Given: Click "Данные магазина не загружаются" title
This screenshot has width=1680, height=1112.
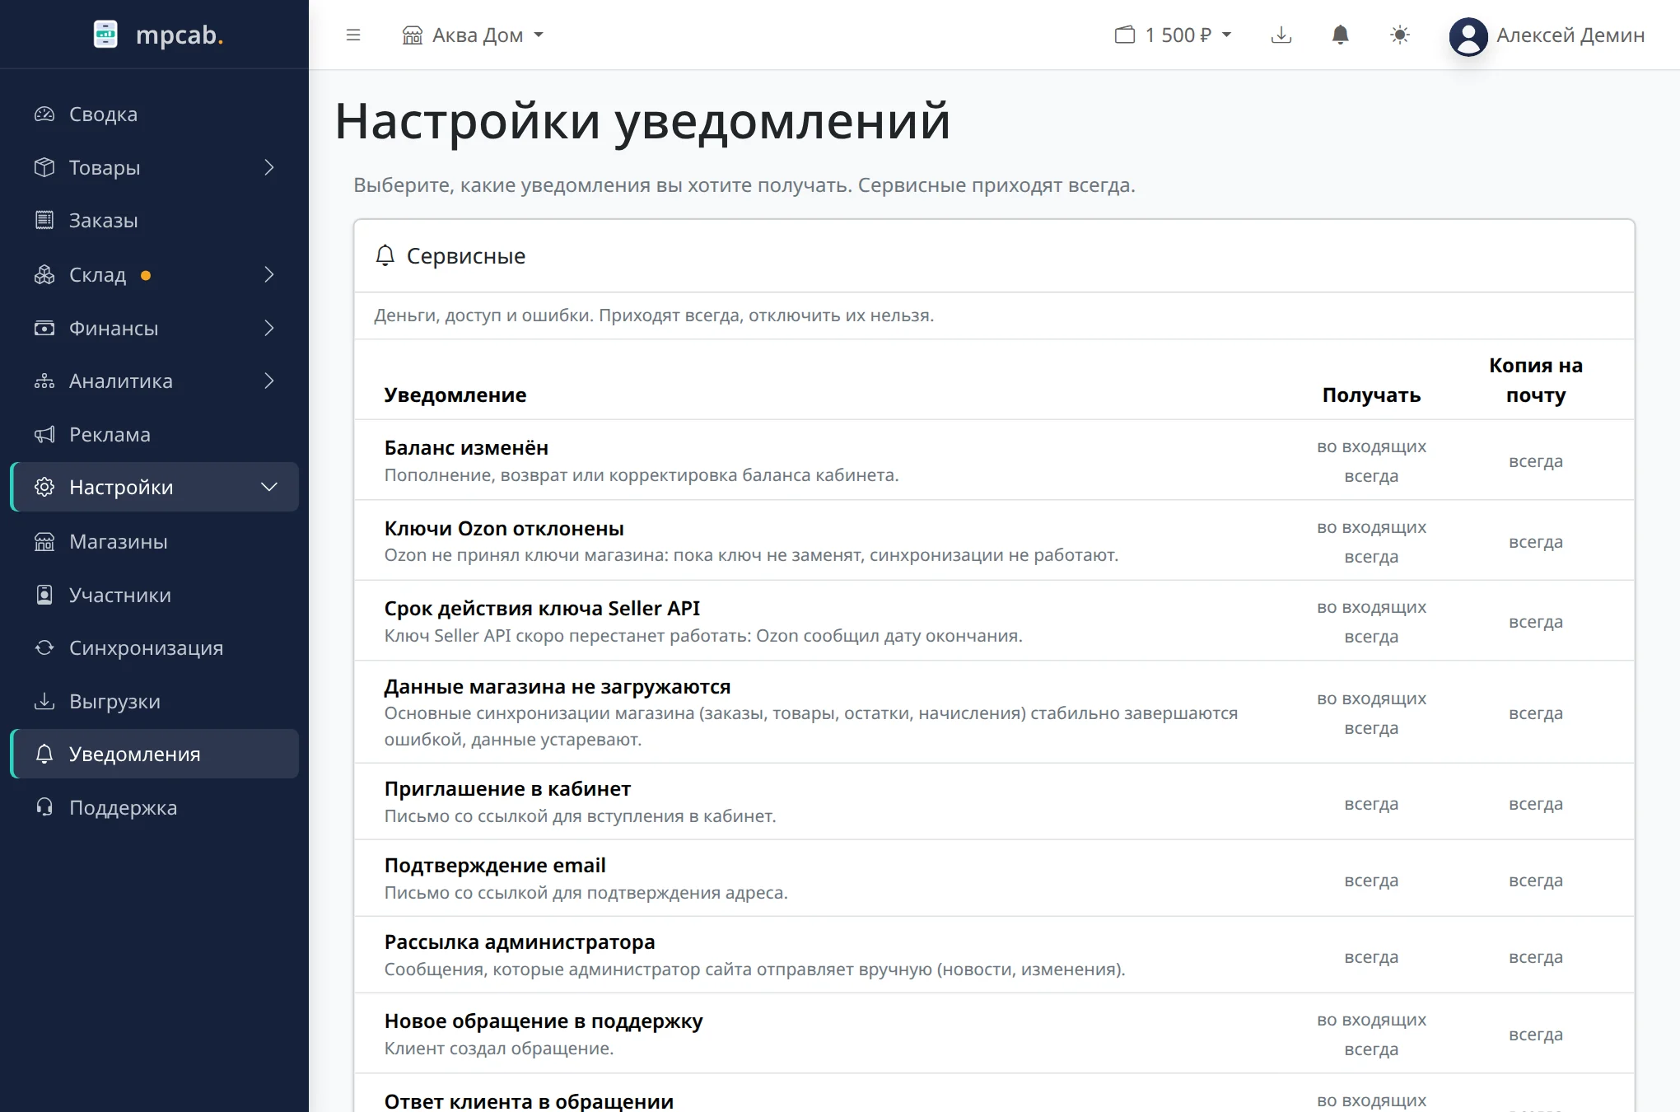Looking at the screenshot, I should (x=558, y=686).
